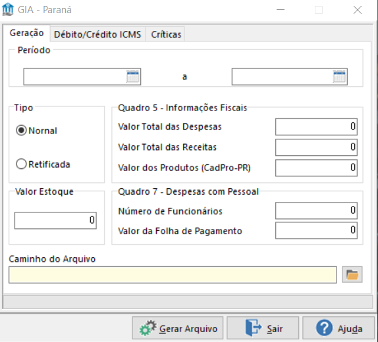Focus the Caminho do Arquivo field
This screenshot has height=342, width=378.
tap(173, 275)
